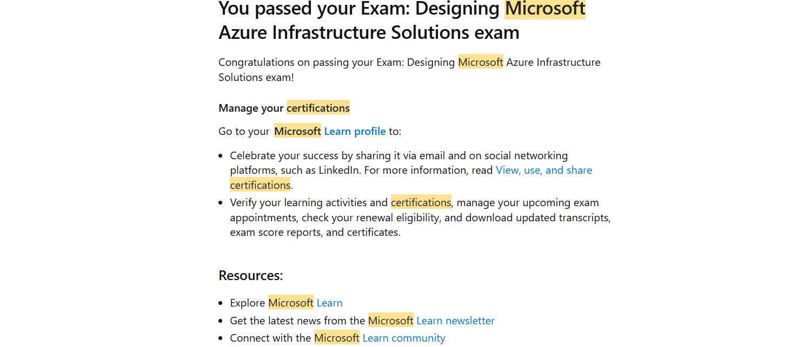Screen dimensions: 804x347
Task: Click highlighted "certifications" in "Manage your" heading
Action: coord(318,108)
